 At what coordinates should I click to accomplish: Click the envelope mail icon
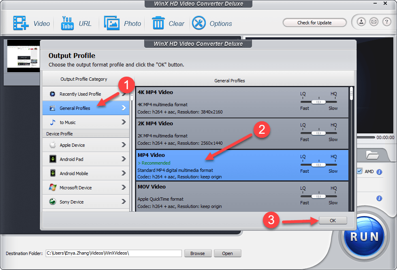374,22
